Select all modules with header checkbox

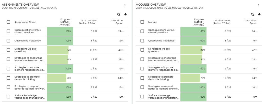pyautogui.click(x=142, y=22)
